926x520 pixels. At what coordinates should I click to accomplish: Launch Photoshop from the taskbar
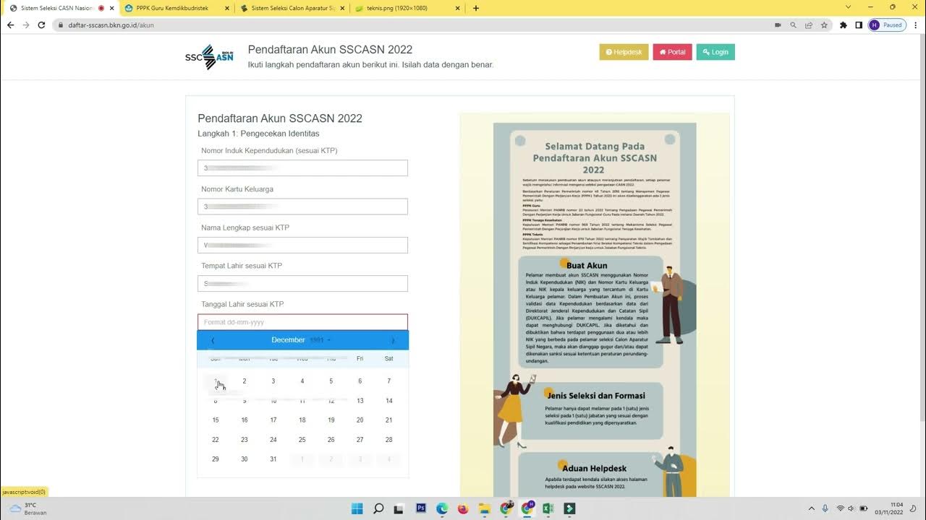tap(421, 508)
